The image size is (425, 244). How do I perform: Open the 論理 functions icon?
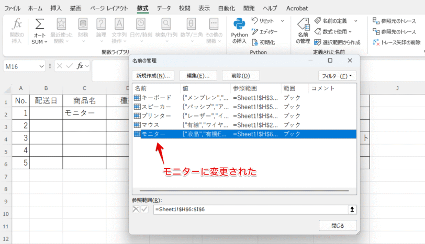(101, 24)
